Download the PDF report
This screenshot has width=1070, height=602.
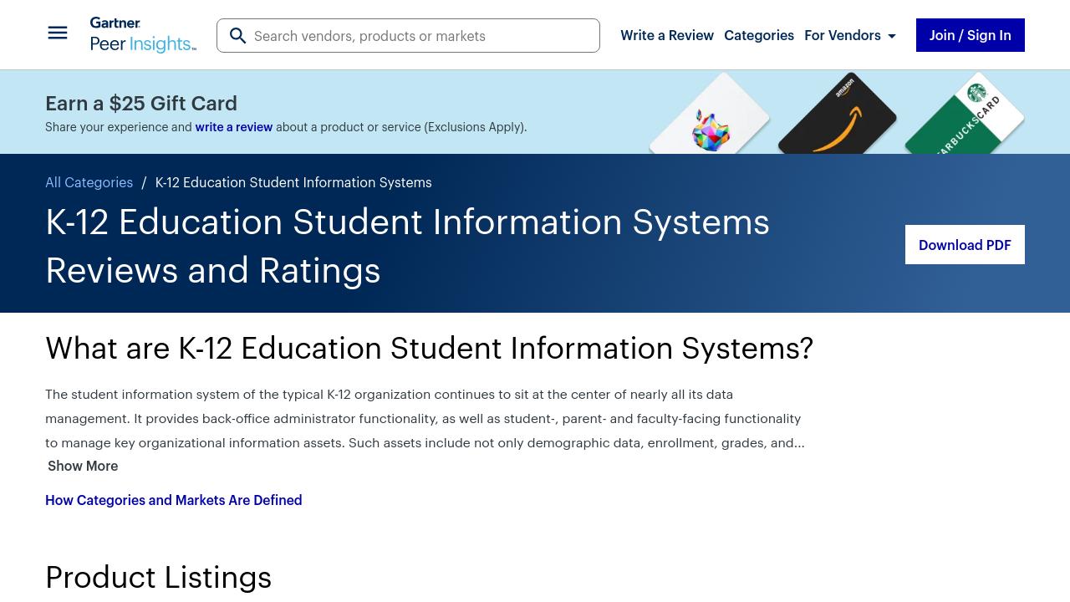click(x=965, y=245)
